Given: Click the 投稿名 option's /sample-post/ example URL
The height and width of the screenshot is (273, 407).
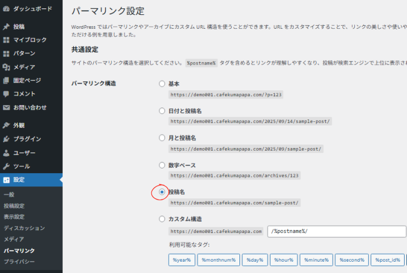Looking at the screenshot, I should 235,203.
